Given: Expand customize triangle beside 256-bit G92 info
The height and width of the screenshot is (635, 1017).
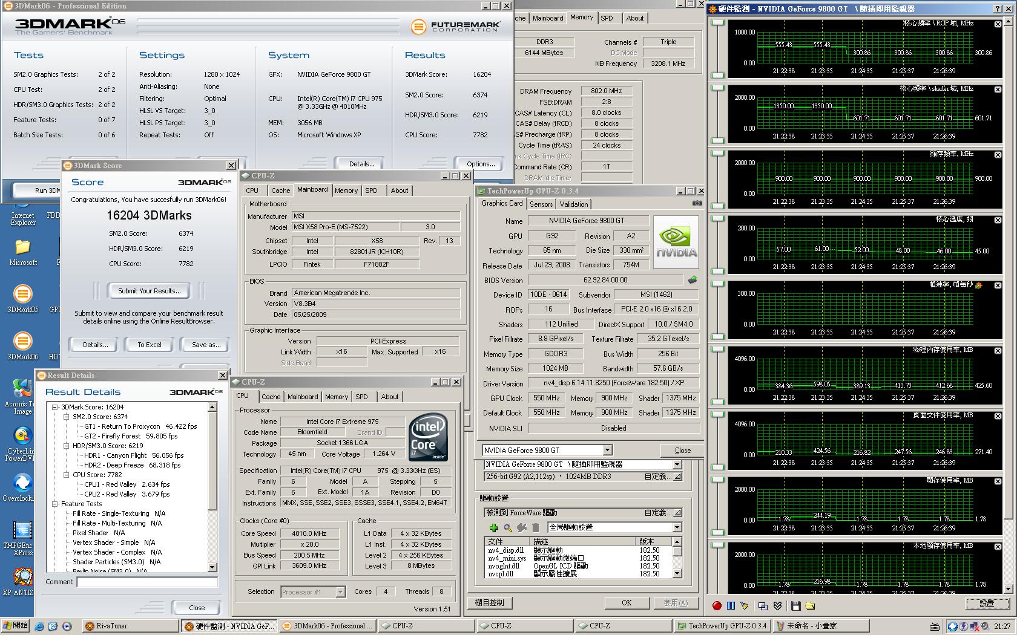Looking at the screenshot, I should [677, 477].
